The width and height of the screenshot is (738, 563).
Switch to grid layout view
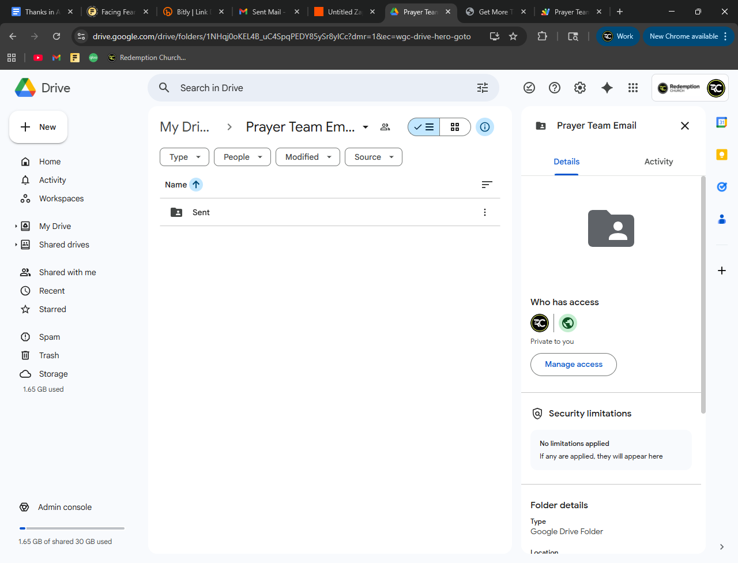(455, 127)
